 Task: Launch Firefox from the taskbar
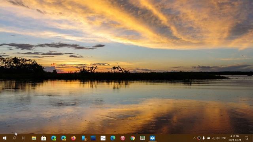[x=73, y=138]
